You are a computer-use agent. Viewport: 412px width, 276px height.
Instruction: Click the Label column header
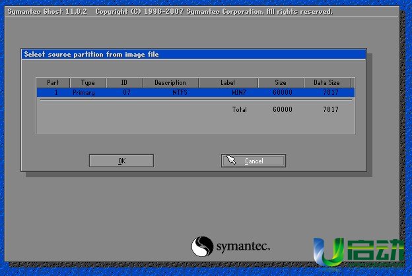pyautogui.click(x=228, y=82)
